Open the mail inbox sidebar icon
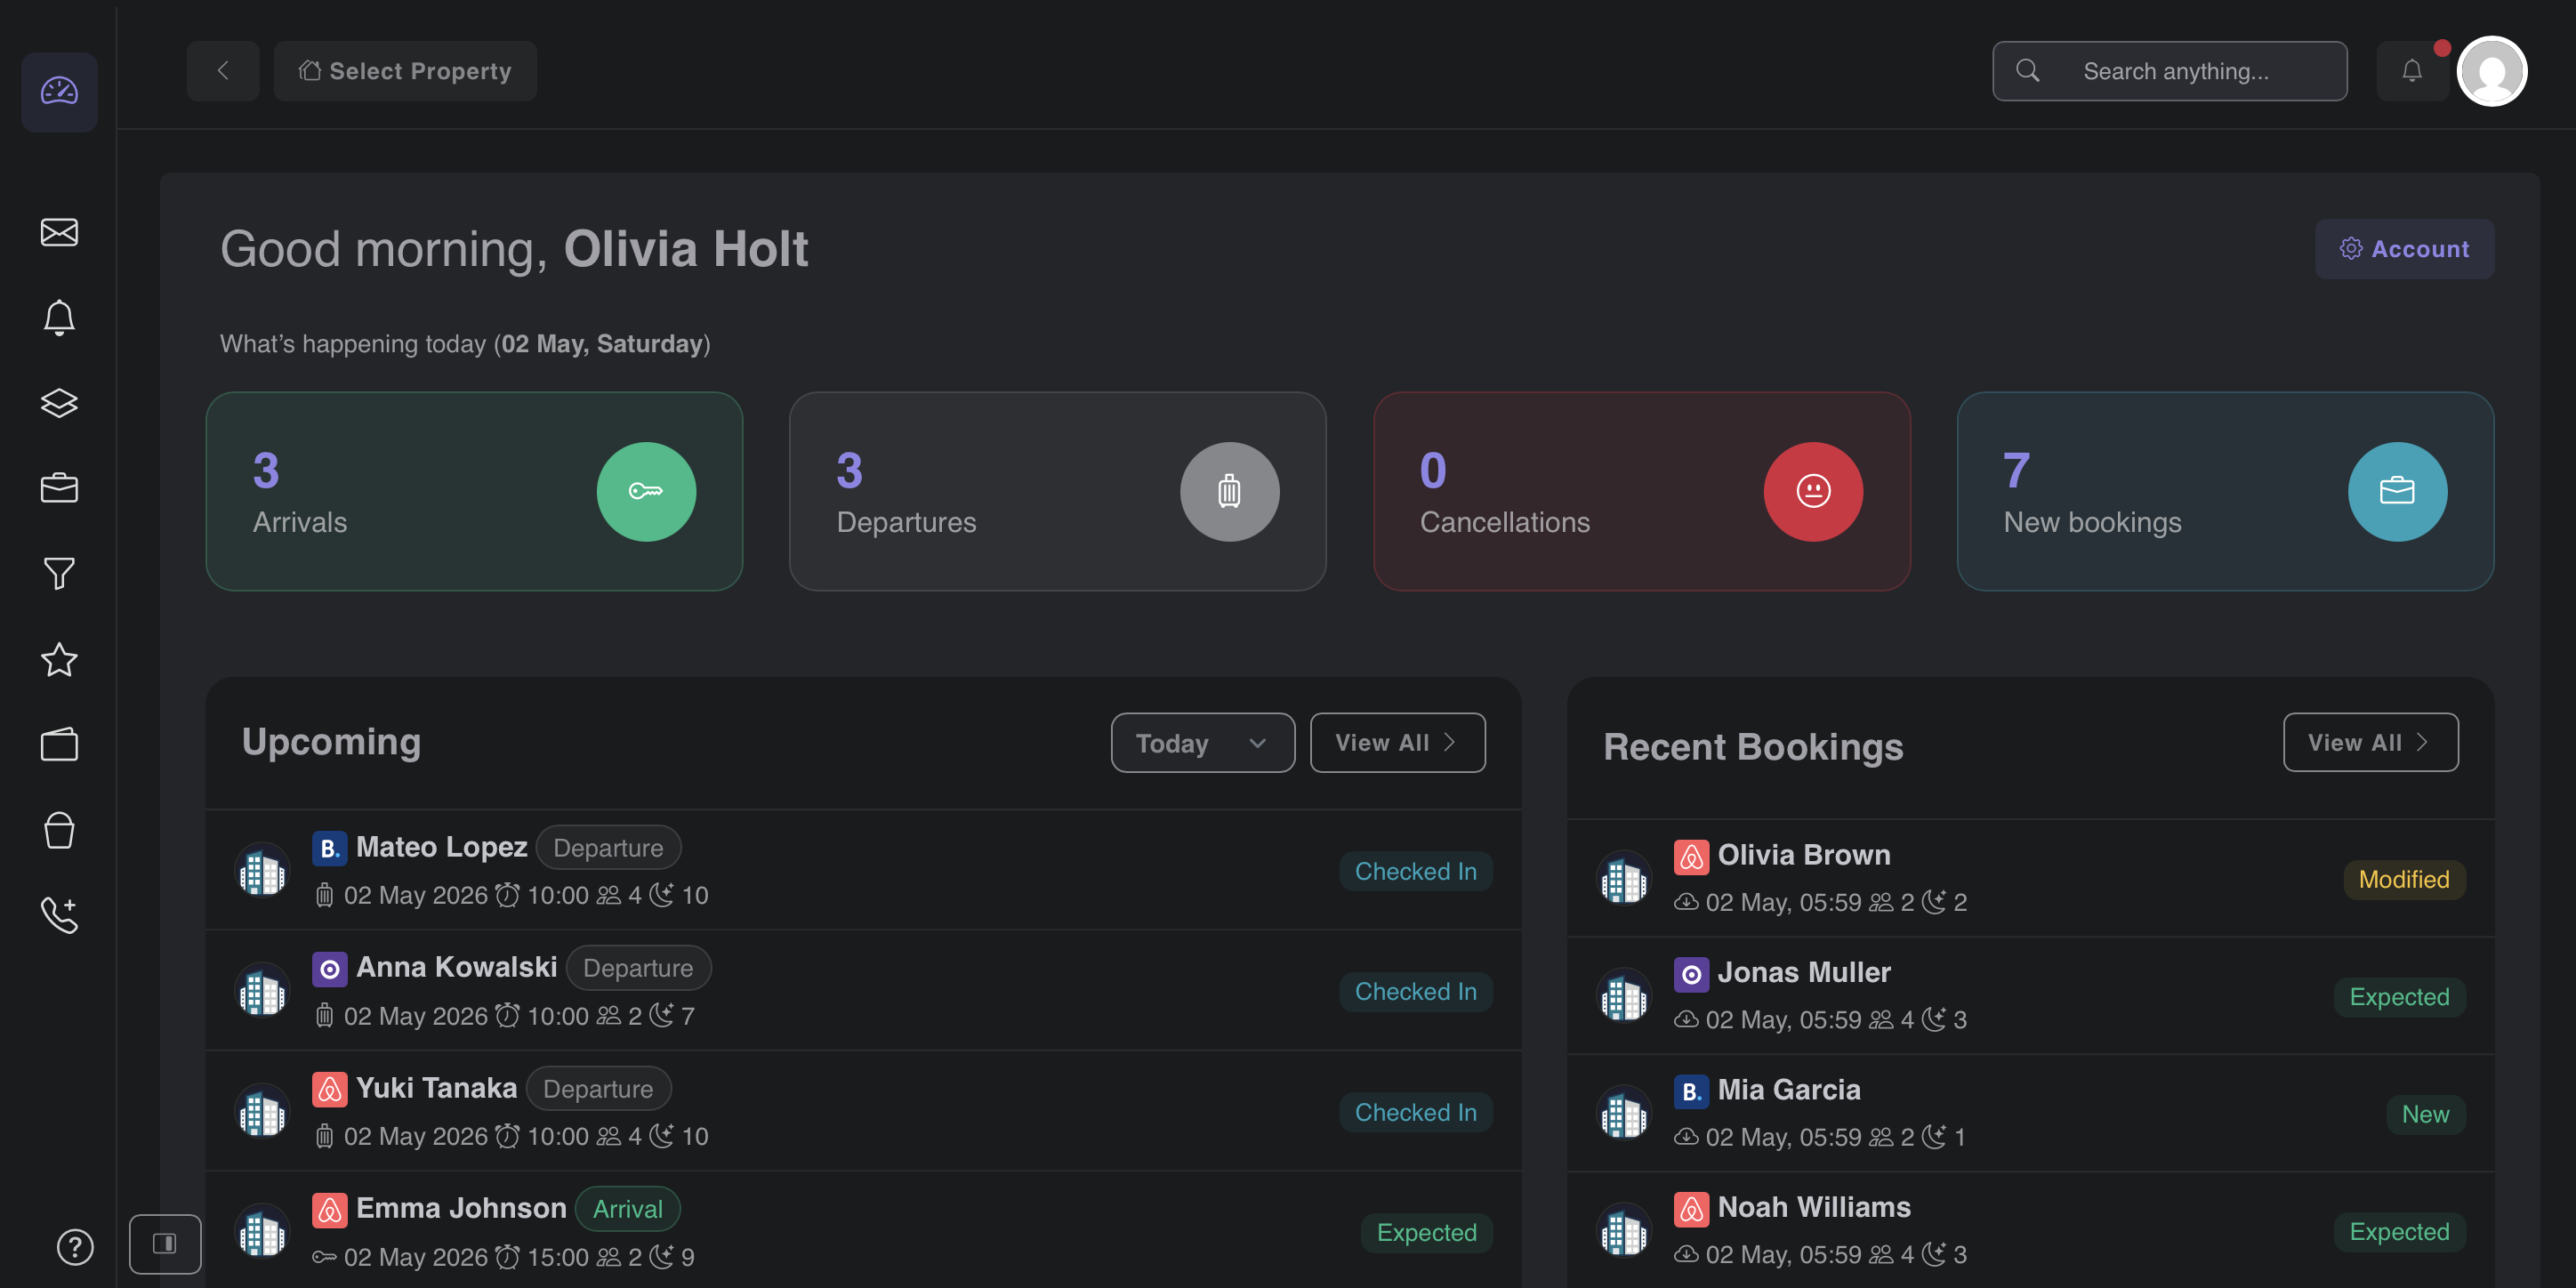 [x=59, y=232]
